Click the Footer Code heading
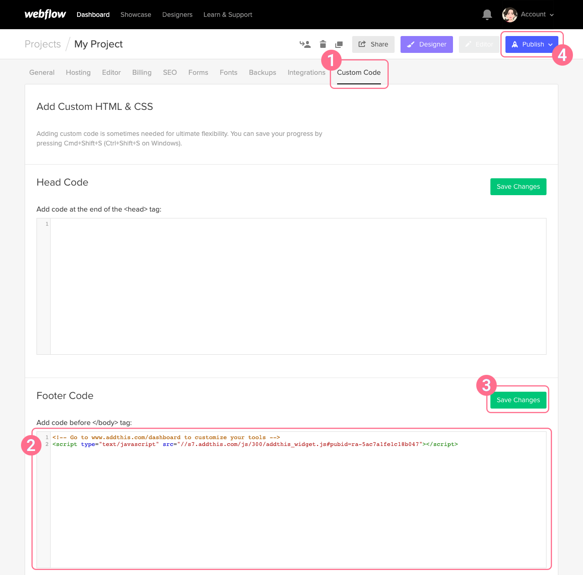583x575 pixels. 65,396
